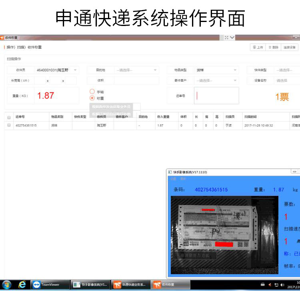Click table cell 陶玉野 under 收件员

tap(102, 125)
